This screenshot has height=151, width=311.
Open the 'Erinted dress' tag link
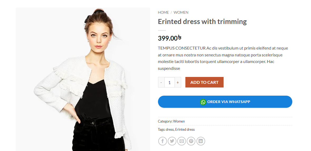[185, 130]
